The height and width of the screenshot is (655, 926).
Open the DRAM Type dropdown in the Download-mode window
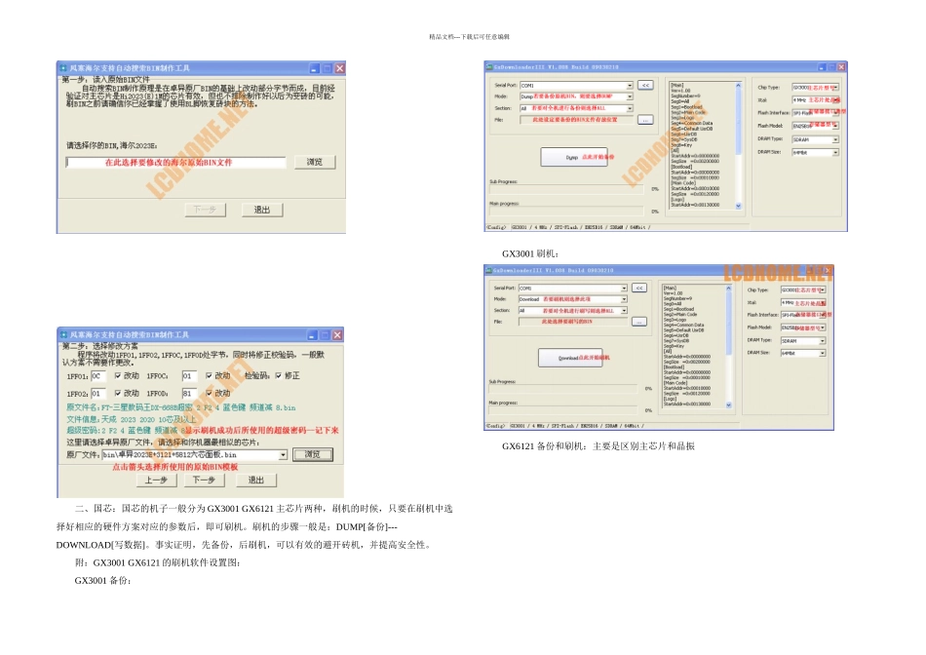823,341
